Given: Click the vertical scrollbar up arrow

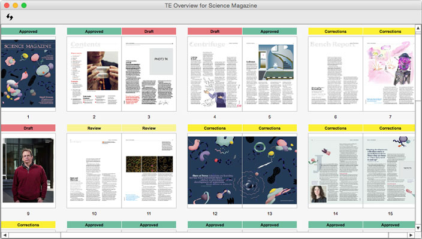Looking at the screenshot, I should tap(418, 28).
